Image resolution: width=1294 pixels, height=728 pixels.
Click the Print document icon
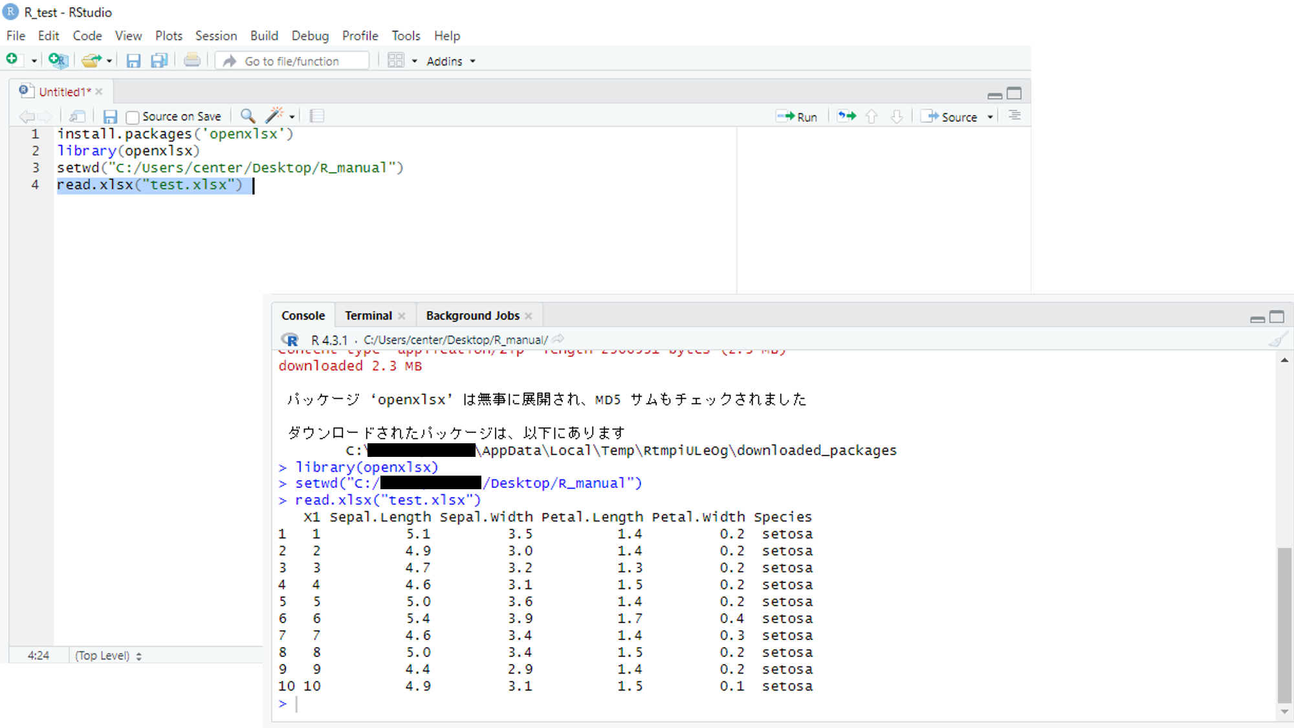[x=192, y=61]
